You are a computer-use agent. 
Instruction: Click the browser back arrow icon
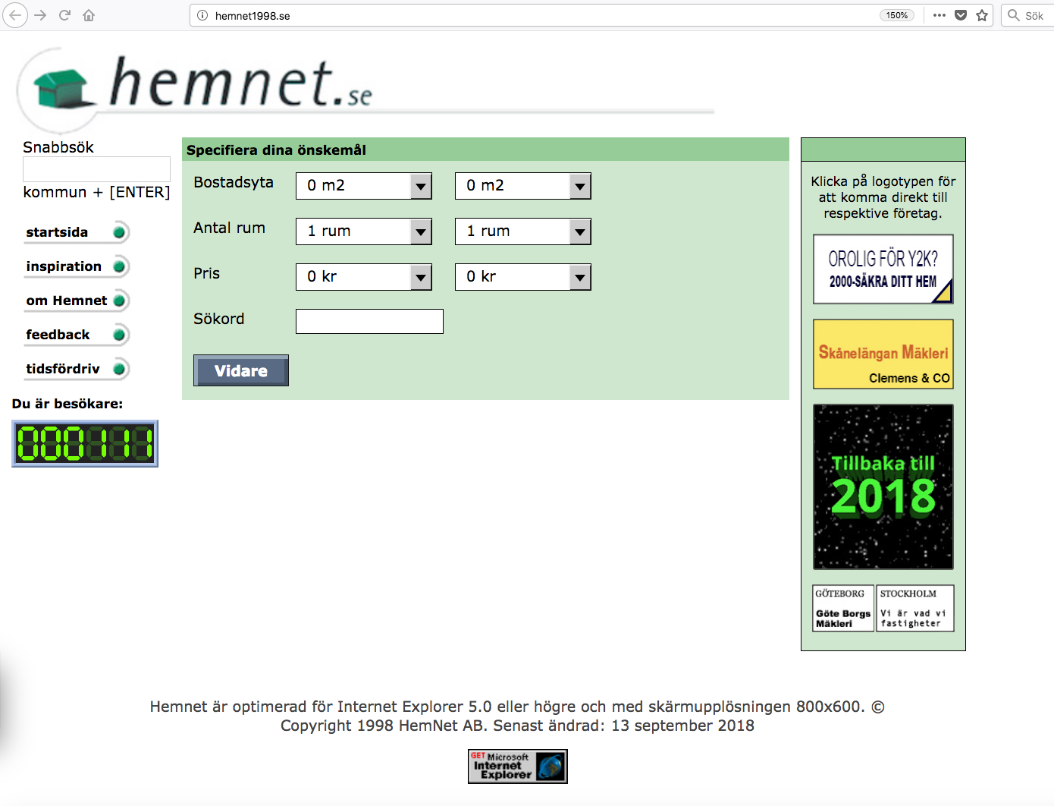15,15
